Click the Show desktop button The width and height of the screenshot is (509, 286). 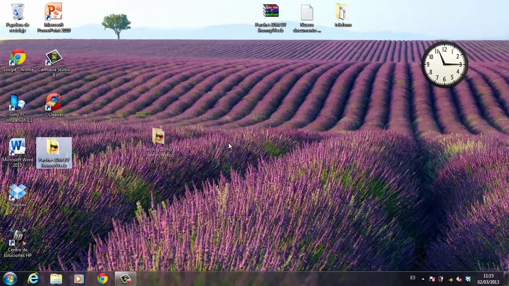[x=506, y=279]
